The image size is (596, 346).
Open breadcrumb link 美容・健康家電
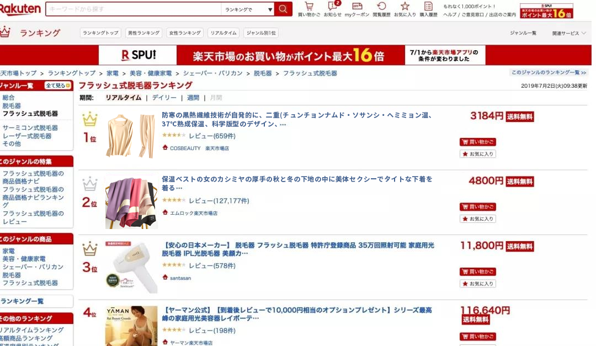click(x=151, y=73)
